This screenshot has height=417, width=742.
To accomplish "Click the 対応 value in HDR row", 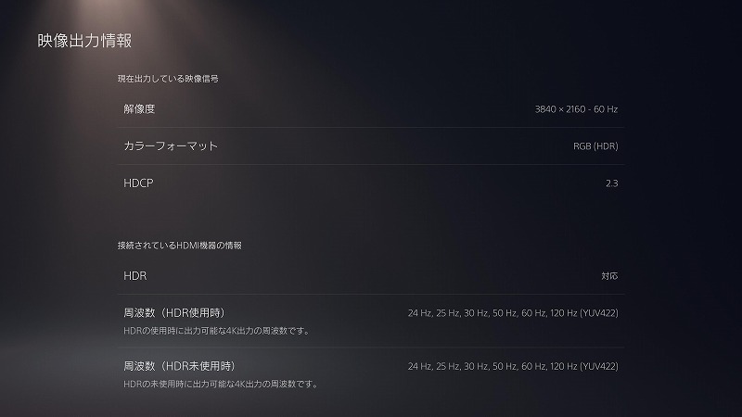I will 609,275.
